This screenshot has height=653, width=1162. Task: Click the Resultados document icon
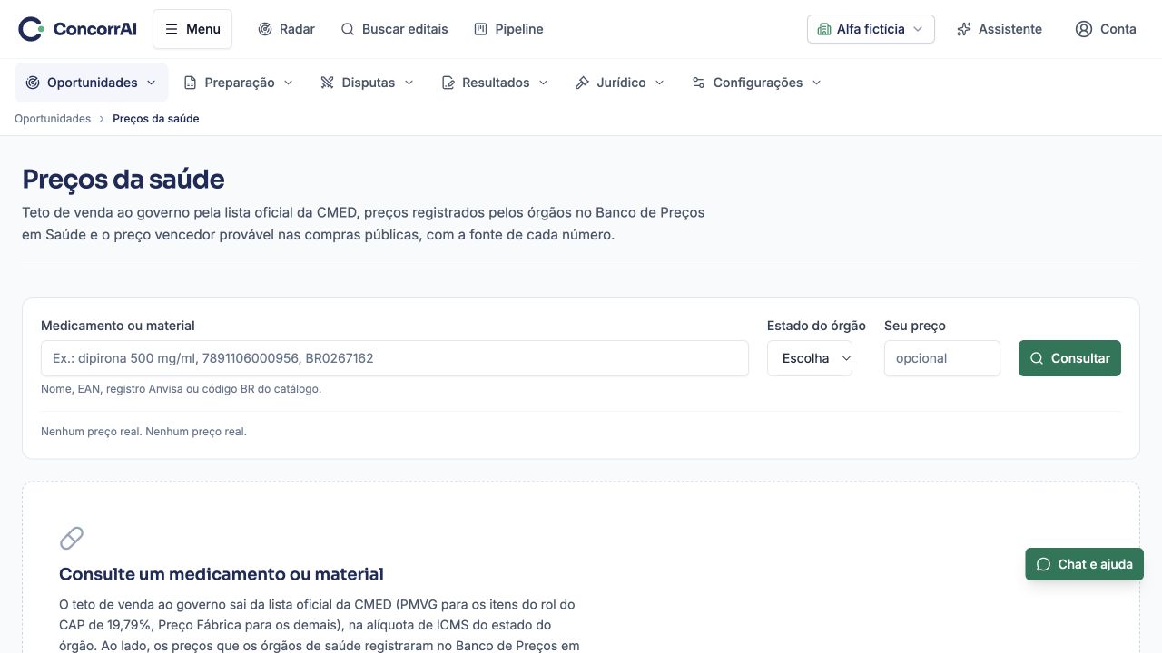[448, 83]
